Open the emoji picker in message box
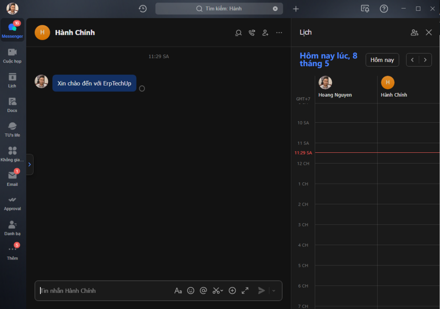 (x=191, y=291)
